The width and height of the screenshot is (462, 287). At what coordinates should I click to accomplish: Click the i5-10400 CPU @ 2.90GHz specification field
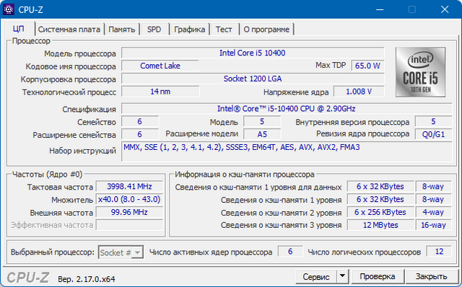pos(287,109)
